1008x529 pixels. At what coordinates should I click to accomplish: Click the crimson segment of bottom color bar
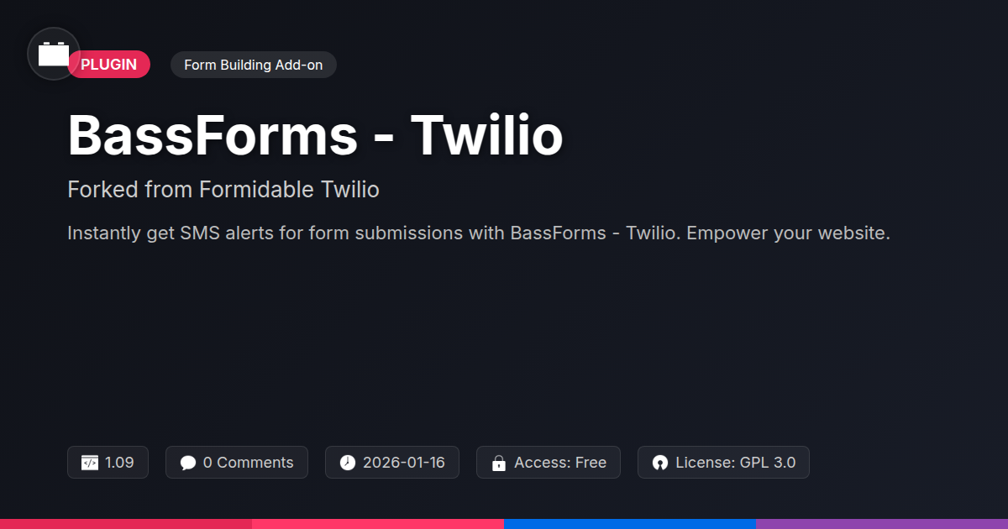pyautogui.click(x=126, y=524)
